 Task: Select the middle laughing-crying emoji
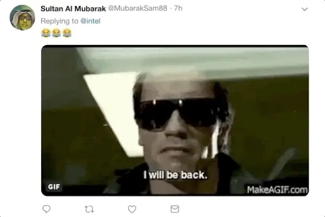point(56,33)
